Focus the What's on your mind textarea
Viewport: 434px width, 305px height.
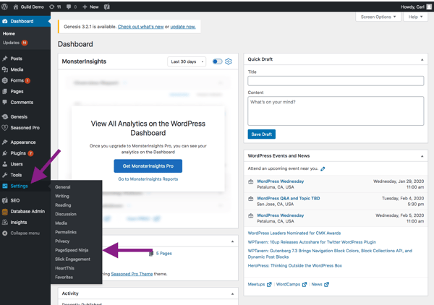[336, 111]
